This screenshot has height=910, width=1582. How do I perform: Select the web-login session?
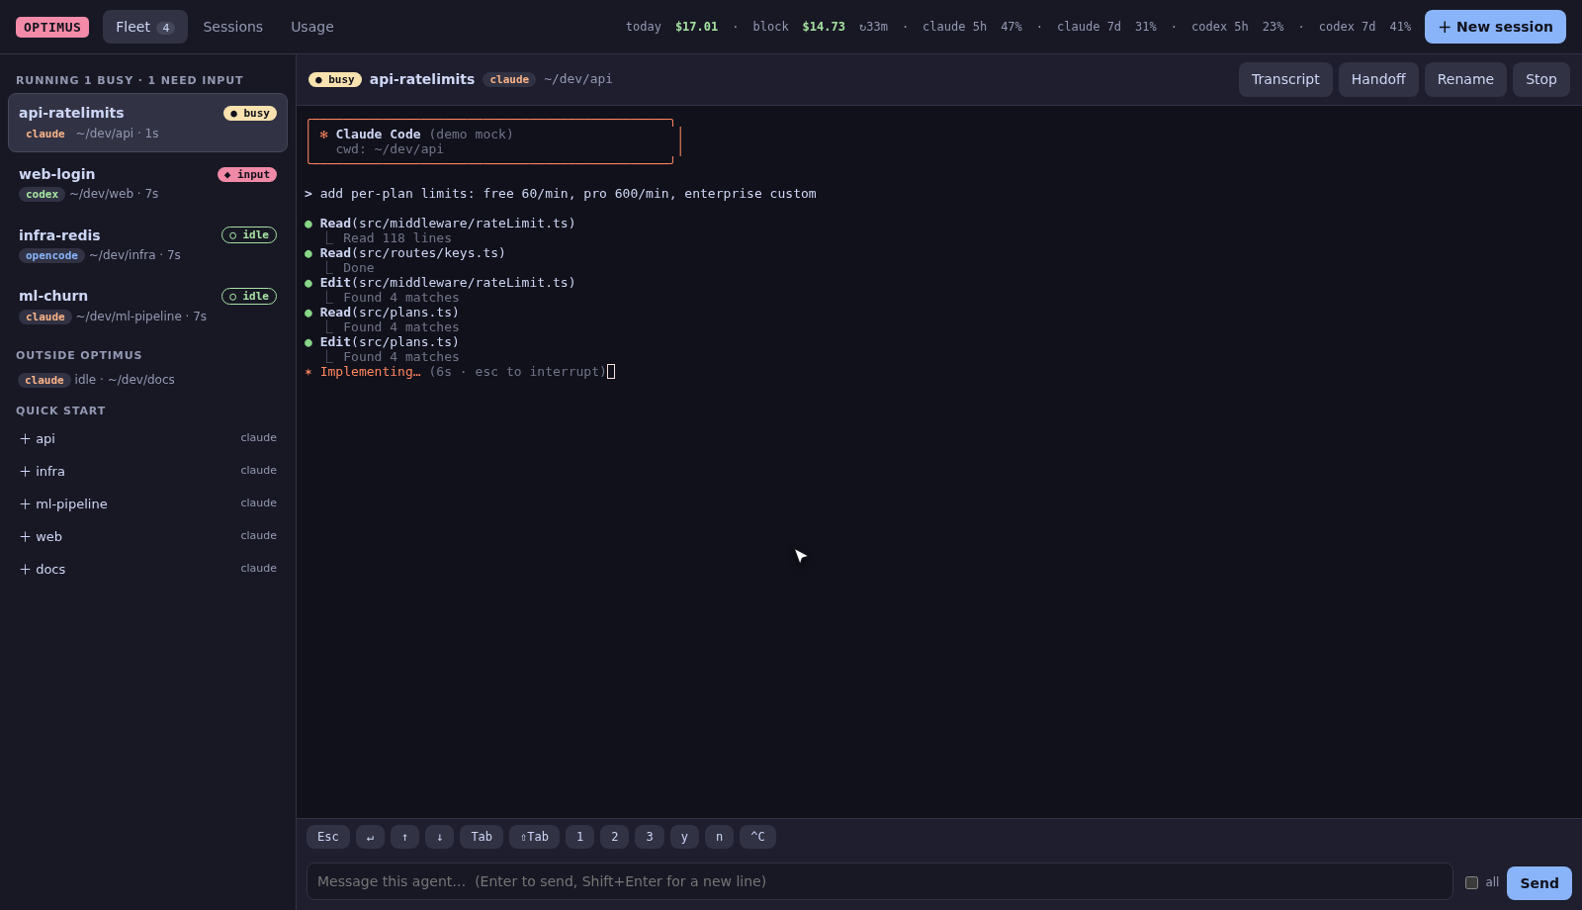(x=147, y=183)
